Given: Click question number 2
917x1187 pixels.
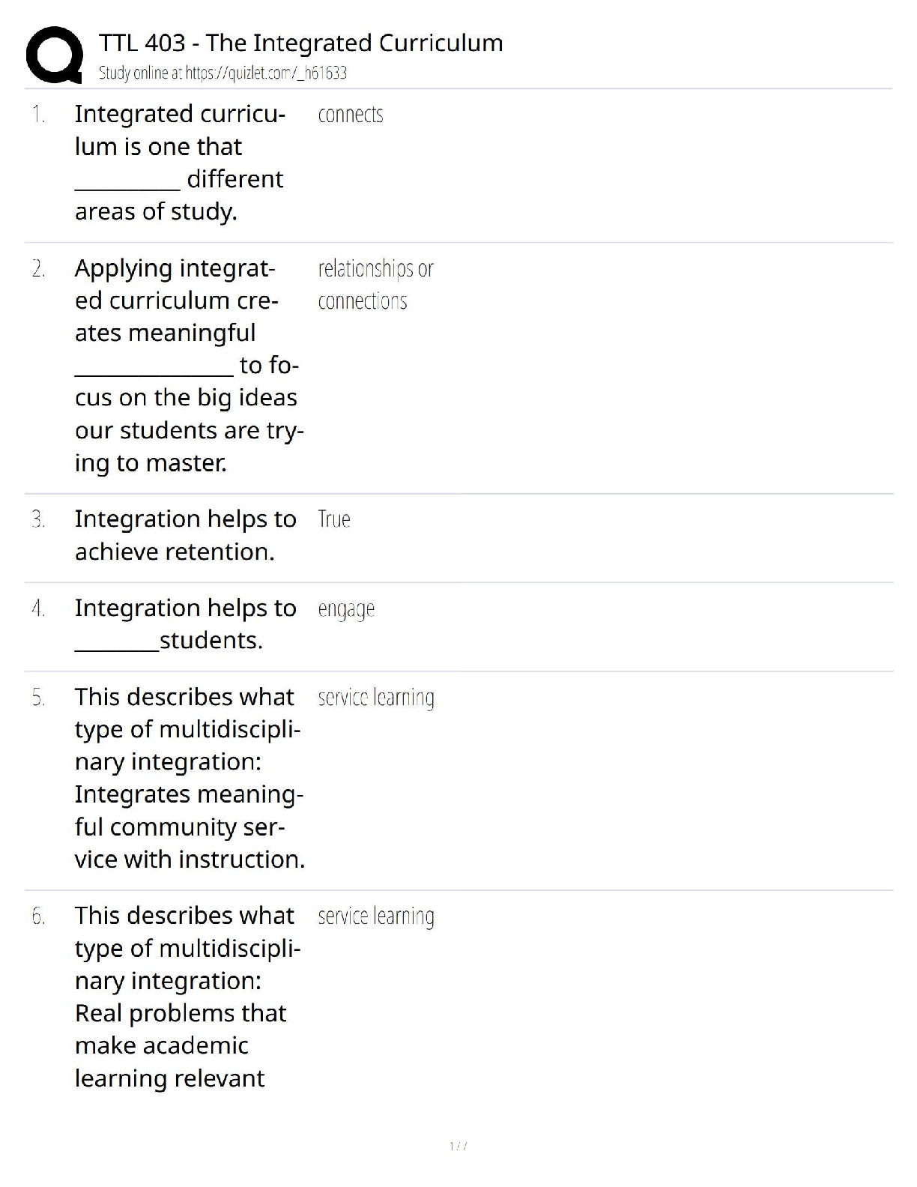Looking at the screenshot, I should coord(38,268).
